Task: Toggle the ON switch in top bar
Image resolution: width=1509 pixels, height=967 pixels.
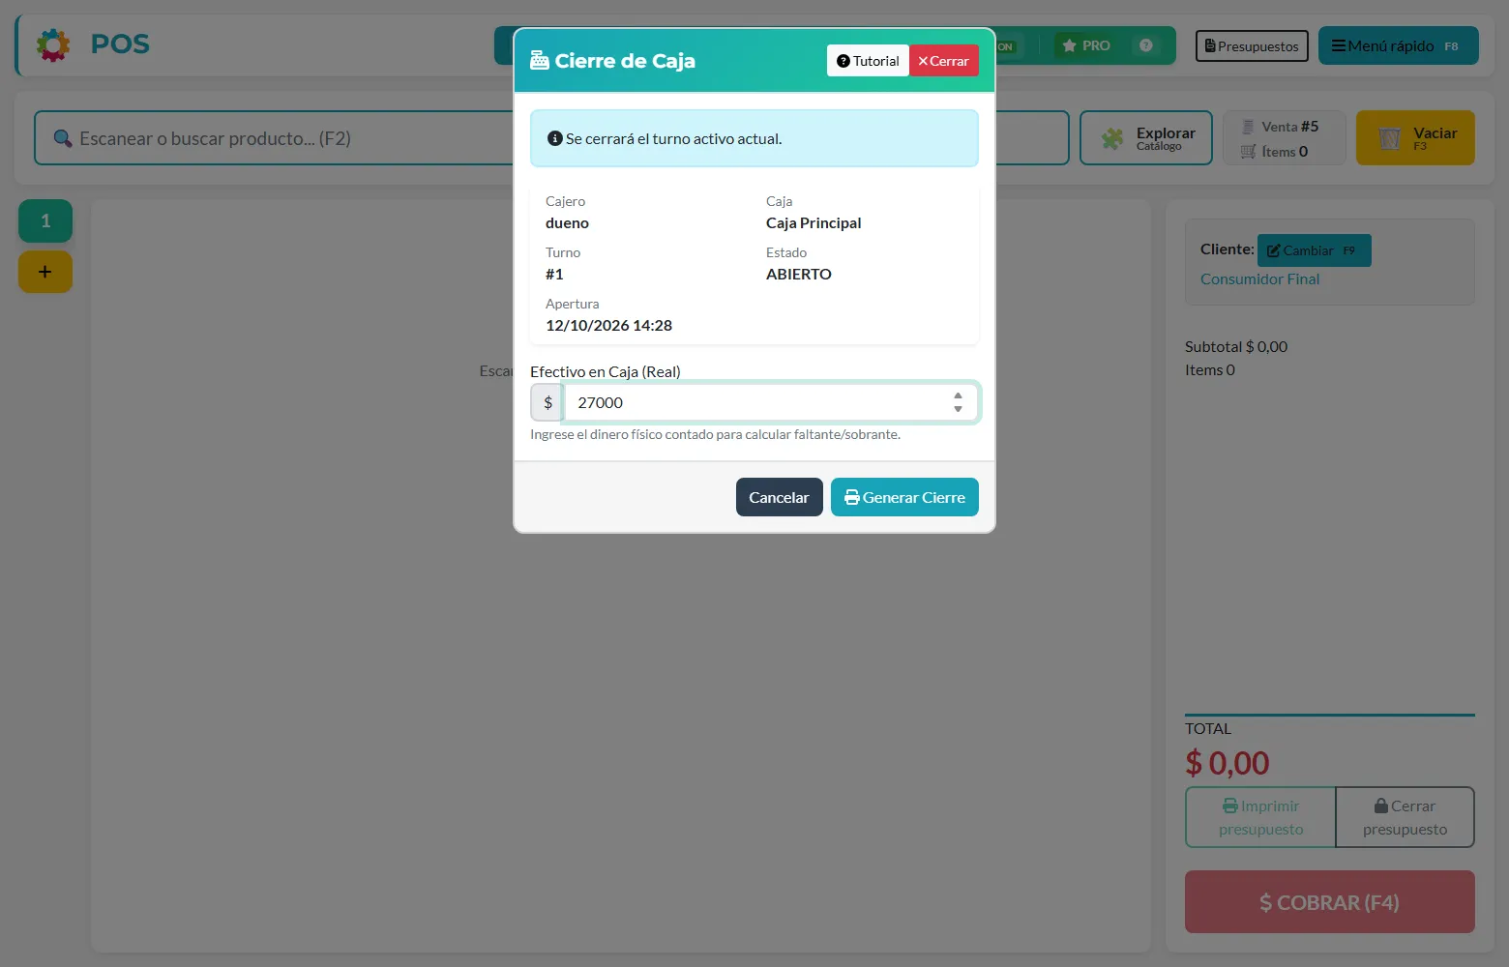Action: point(1006,46)
